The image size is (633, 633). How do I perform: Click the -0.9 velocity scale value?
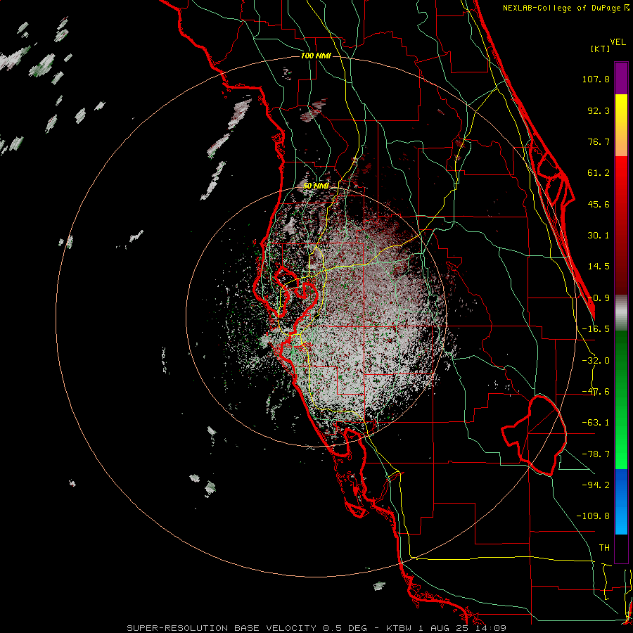(599, 298)
